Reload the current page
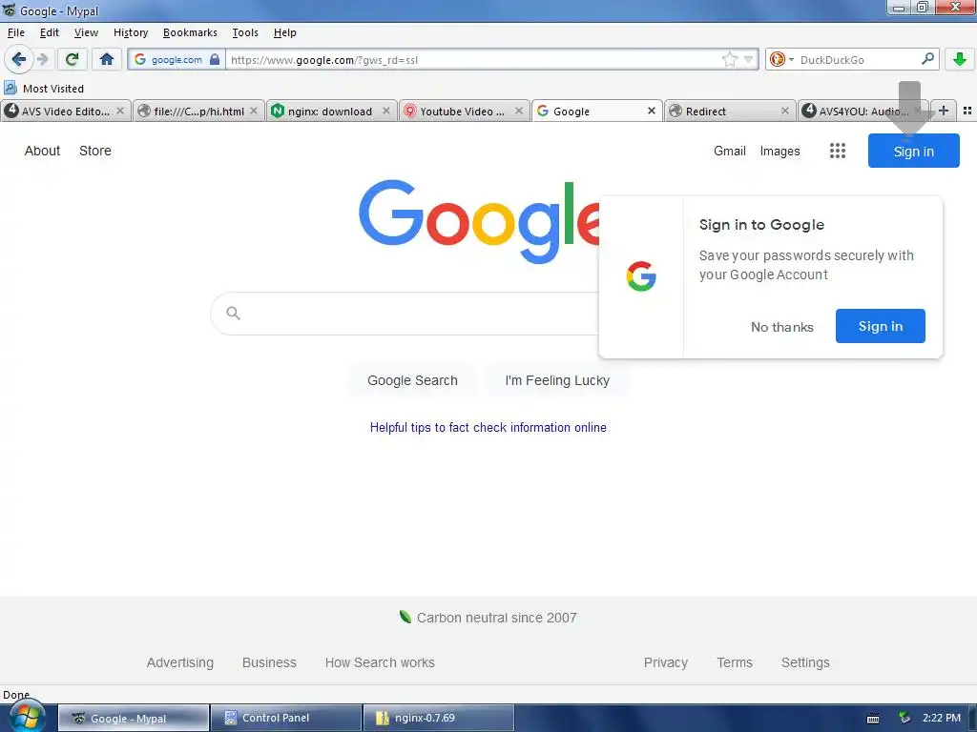The height and width of the screenshot is (732, 977). coord(72,59)
